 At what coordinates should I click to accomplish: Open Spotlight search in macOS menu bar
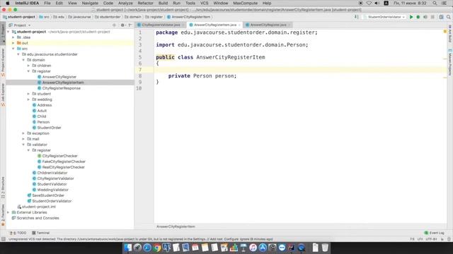[x=435, y=3]
